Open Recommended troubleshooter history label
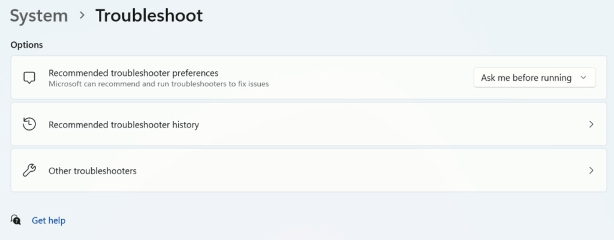Image resolution: width=614 pixels, height=240 pixels. pos(124,124)
